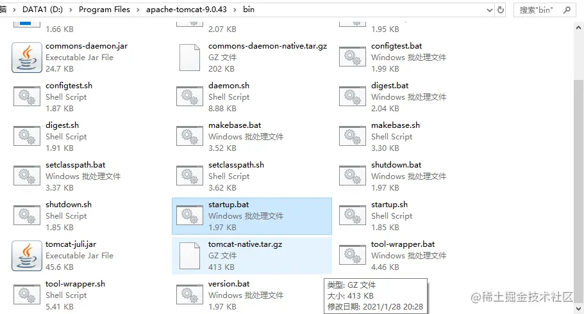Select the commons-daemon.jar Java icon
The height and width of the screenshot is (314, 584).
coord(27,57)
